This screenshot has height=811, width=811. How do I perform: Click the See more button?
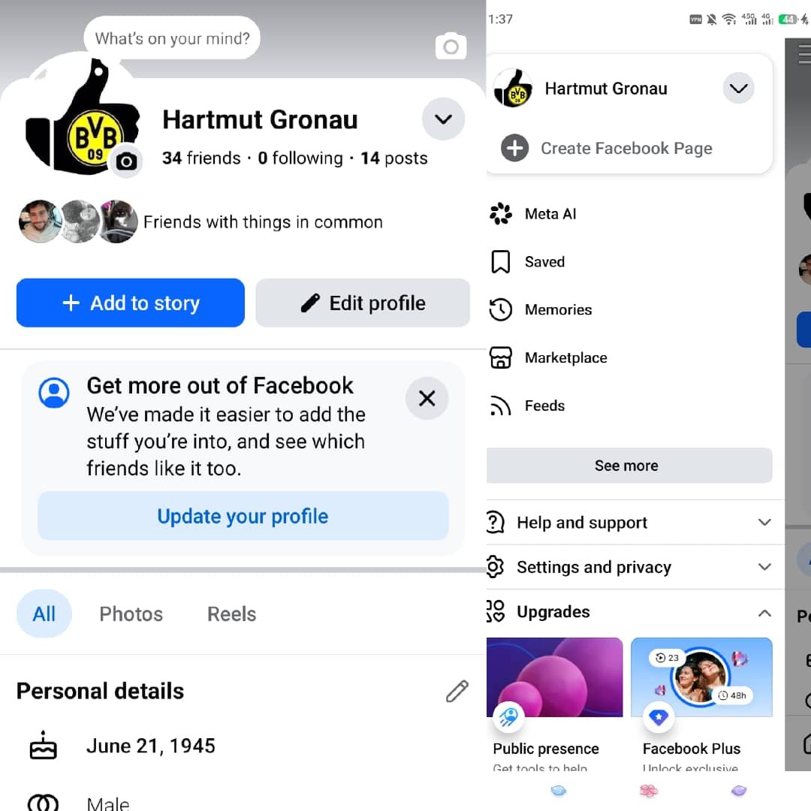pyautogui.click(x=629, y=466)
